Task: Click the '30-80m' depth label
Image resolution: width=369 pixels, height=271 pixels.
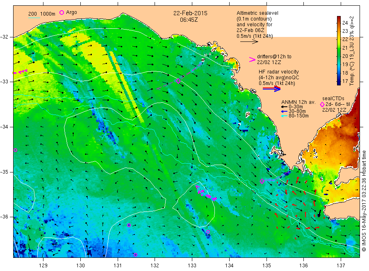Action: click(297, 111)
